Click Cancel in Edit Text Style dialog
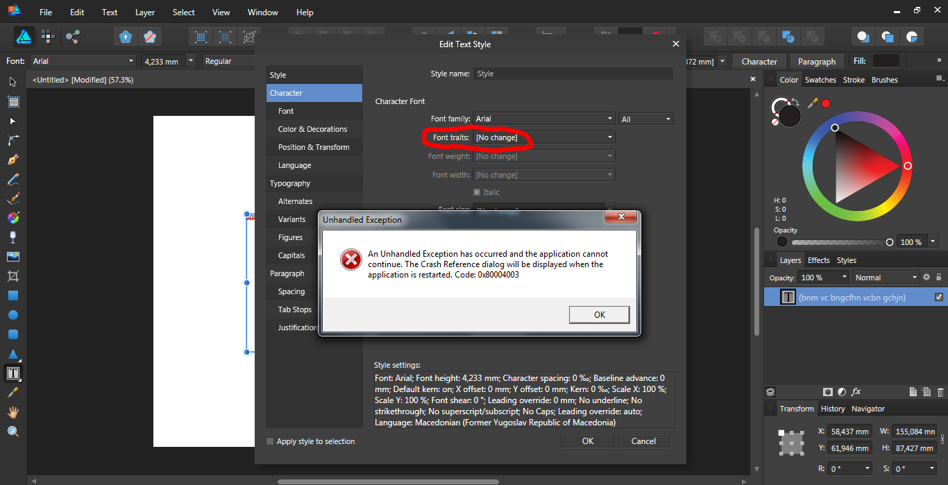This screenshot has width=948, height=485. [643, 441]
